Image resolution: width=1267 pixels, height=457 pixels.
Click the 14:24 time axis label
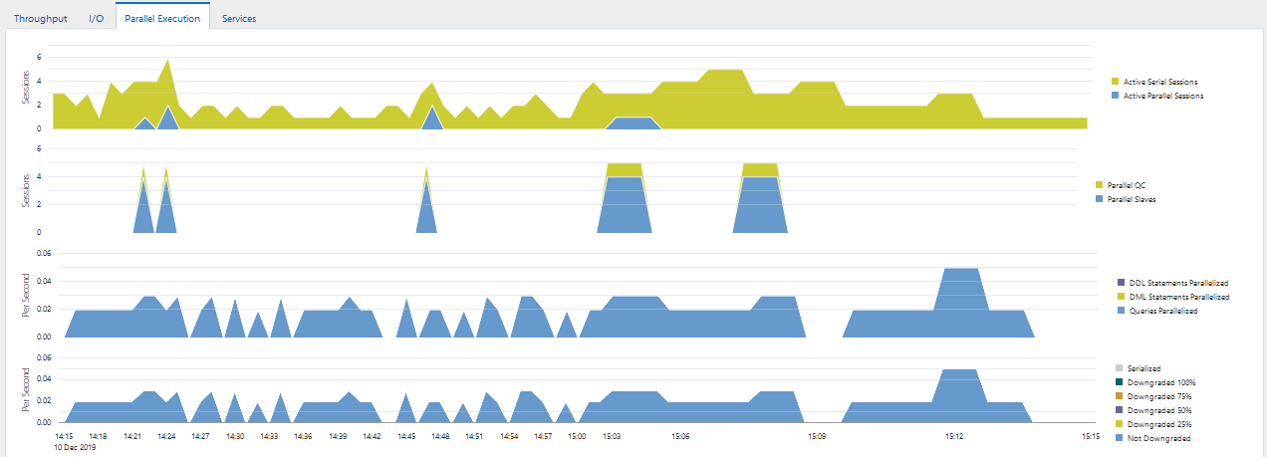pos(166,436)
